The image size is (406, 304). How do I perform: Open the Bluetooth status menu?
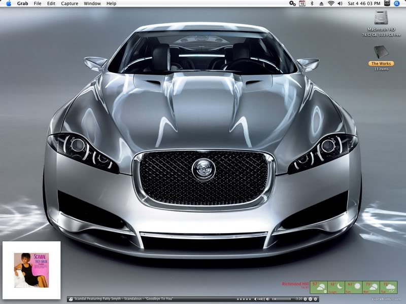pos(312,4)
